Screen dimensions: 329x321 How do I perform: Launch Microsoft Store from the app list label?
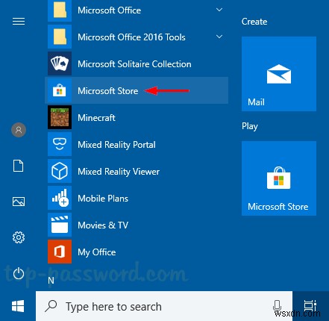pyautogui.click(x=108, y=91)
